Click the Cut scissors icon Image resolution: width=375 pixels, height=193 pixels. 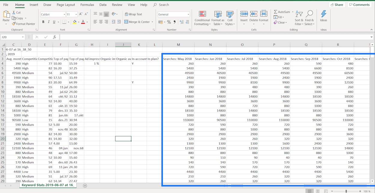click(x=14, y=12)
